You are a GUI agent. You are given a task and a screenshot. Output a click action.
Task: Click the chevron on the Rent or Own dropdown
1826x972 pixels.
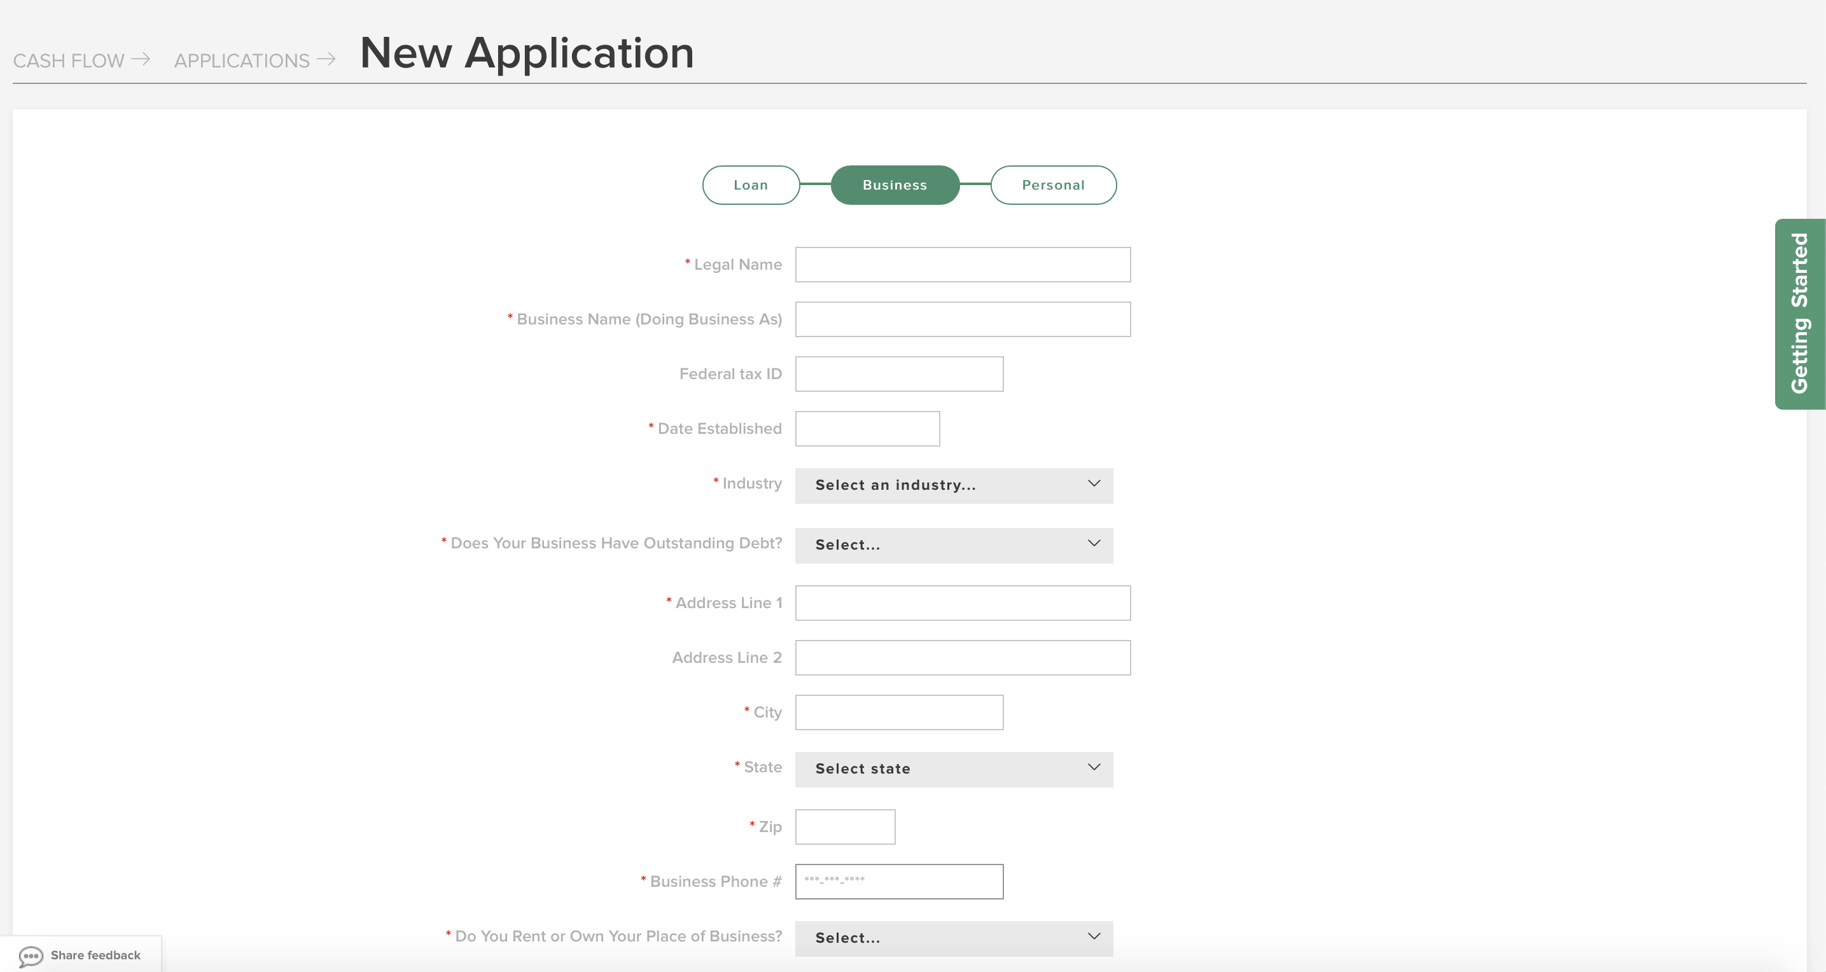point(1094,936)
